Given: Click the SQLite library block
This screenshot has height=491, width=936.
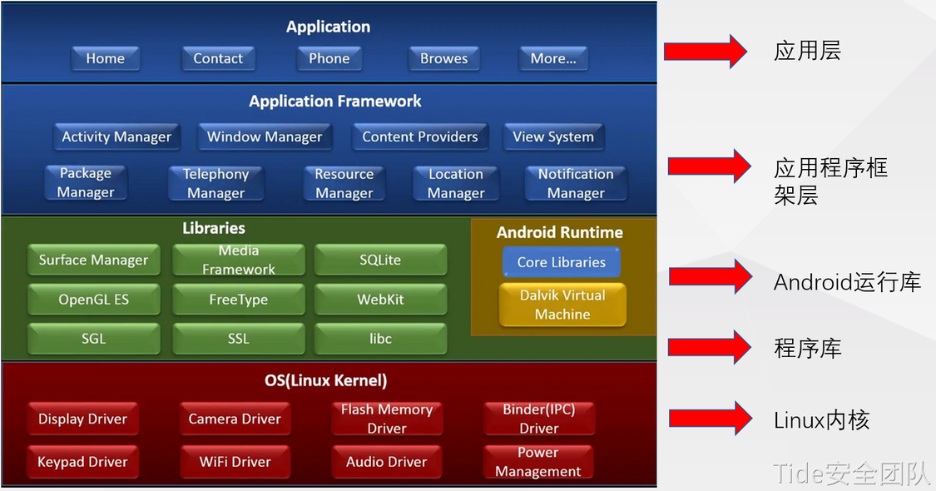Looking at the screenshot, I should pyautogui.click(x=380, y=260).
